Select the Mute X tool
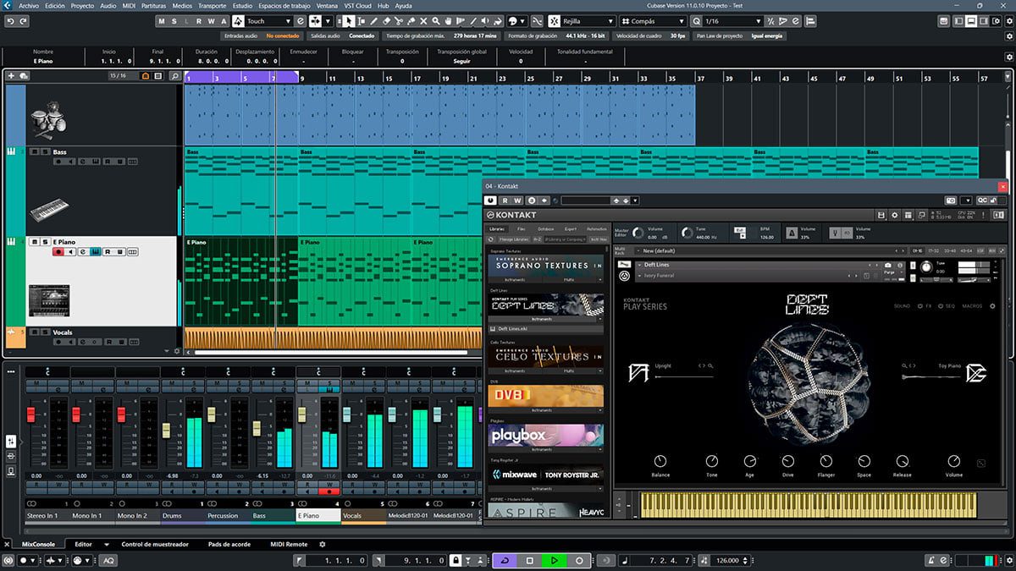This screenshot has width=1016, height=571. click(x=423, y=21)
